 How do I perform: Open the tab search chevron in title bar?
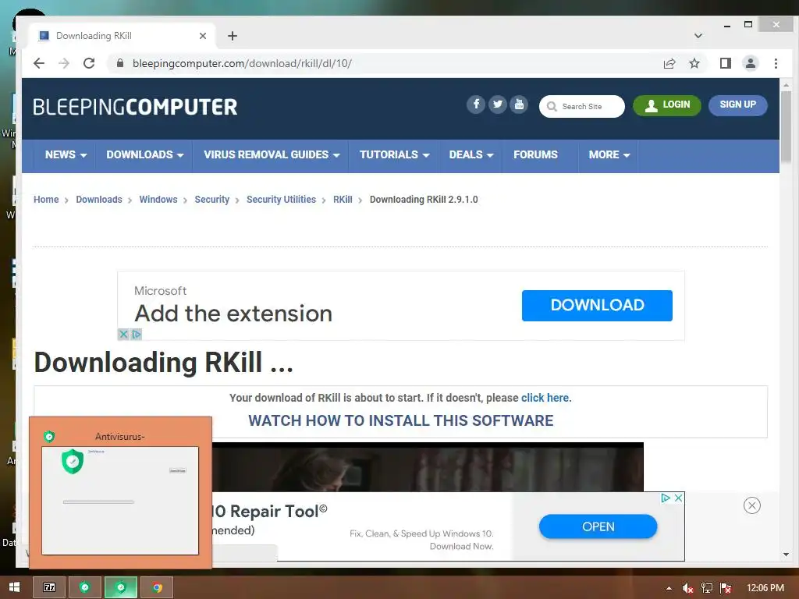pyautogui.click(x=698, y=36)
